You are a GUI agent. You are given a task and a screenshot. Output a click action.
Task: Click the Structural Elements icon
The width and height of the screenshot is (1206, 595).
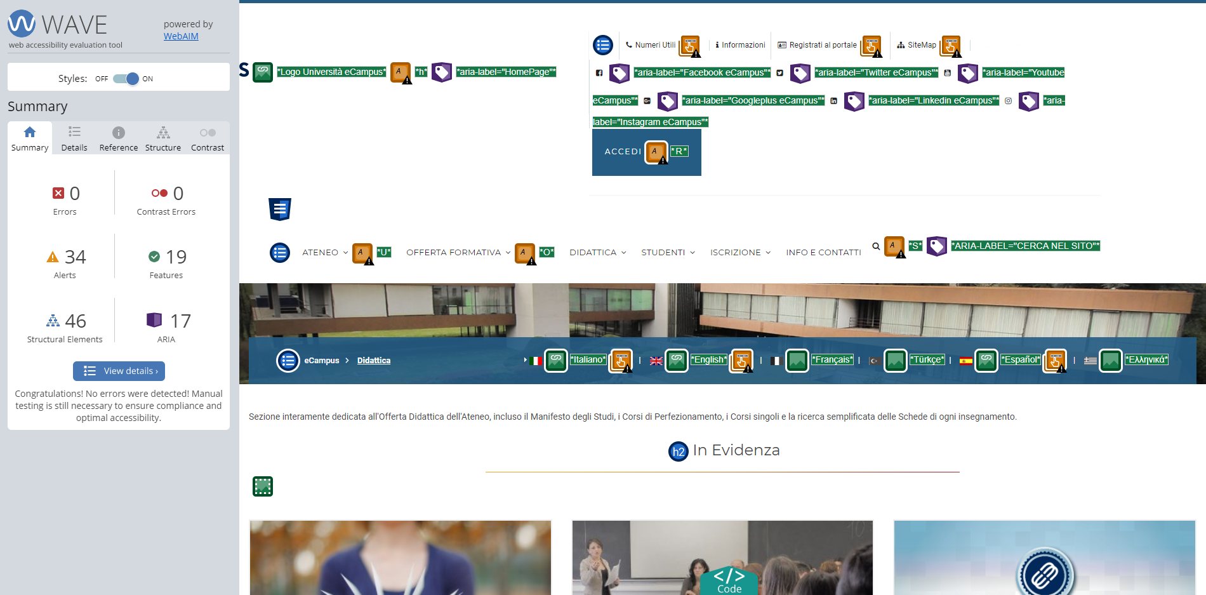point(53,321)
